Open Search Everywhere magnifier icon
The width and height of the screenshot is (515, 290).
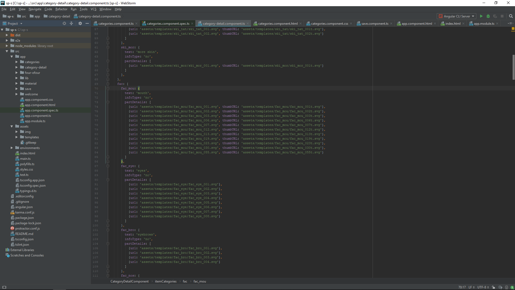[x=511, y=16]
